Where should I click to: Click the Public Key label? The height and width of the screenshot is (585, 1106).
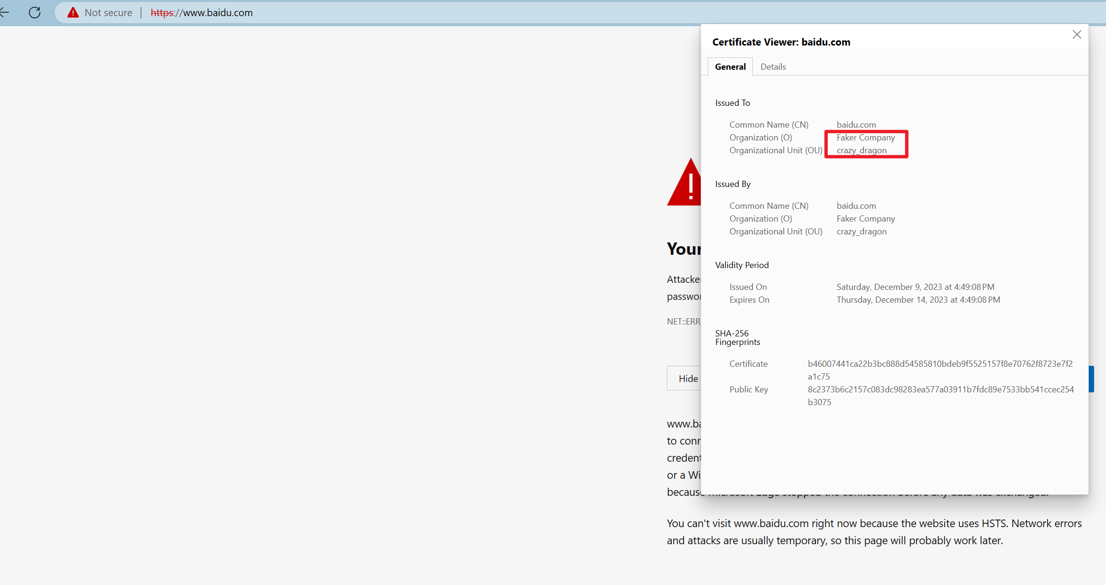(x=749, y=390)
